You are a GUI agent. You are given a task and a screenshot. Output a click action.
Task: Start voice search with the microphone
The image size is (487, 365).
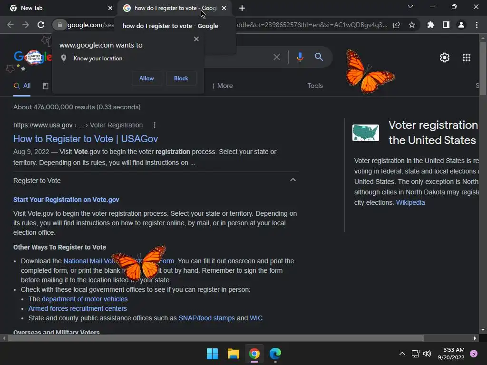click(300, 57)
